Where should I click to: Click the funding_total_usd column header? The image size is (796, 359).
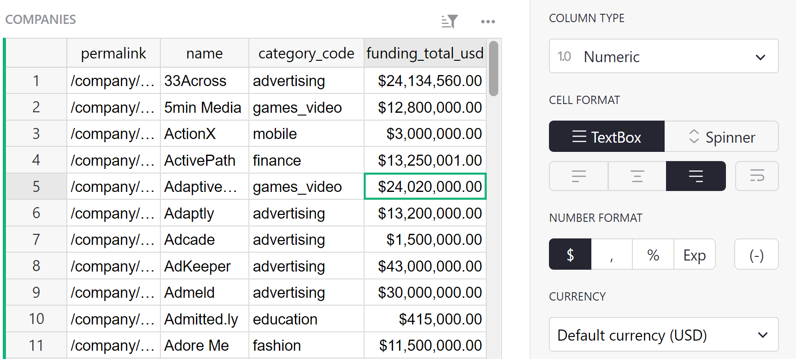[x=425, y=53]
